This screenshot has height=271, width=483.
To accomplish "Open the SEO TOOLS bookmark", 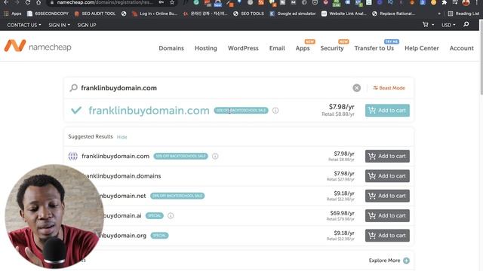I will 248,14.
